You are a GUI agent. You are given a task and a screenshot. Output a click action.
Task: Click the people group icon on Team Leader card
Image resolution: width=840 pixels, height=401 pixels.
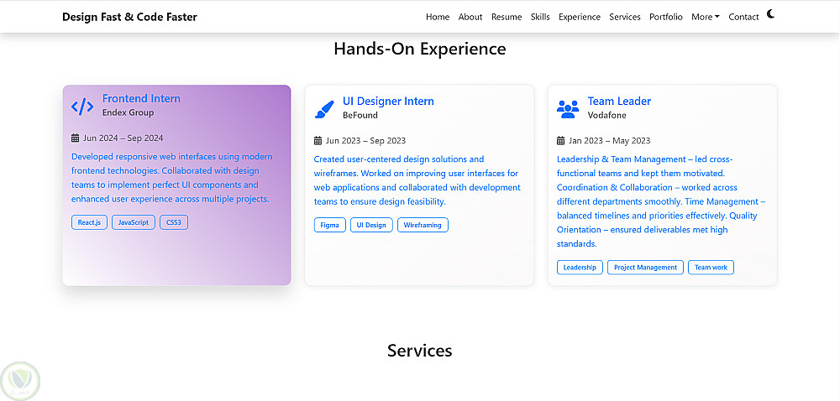coord(567,109)
